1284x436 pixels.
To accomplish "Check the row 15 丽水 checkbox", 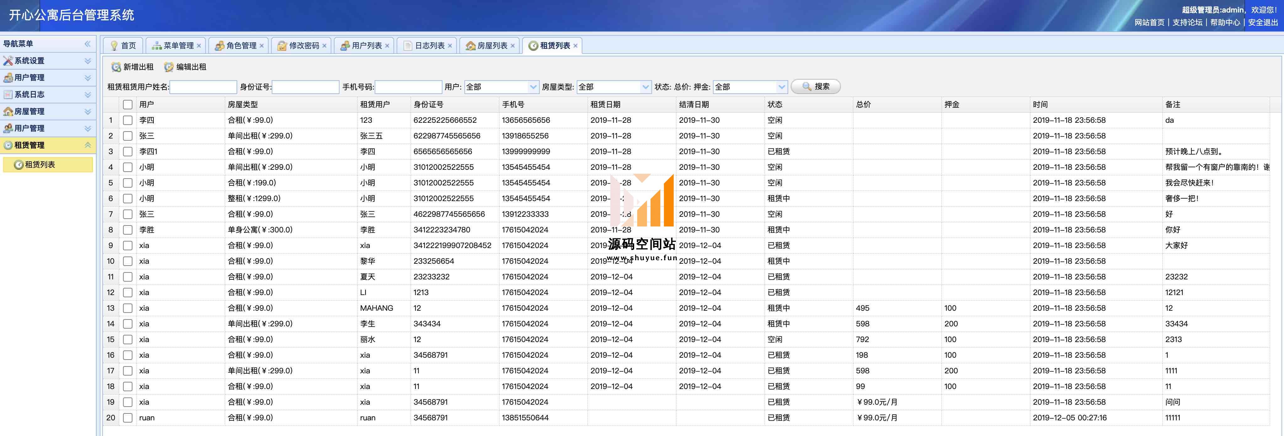I will point(128,340).
